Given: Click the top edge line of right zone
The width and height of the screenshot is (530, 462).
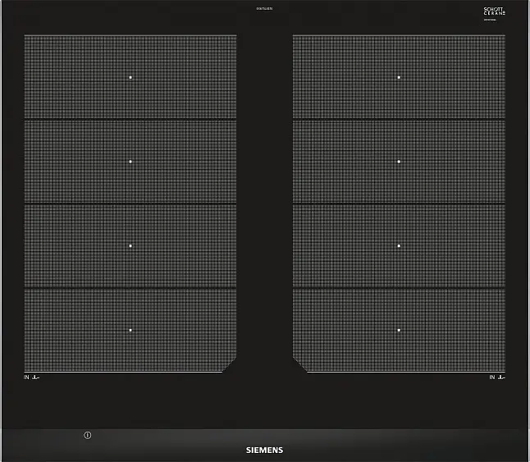Looking at the screenshot, I should [x=399, y=35].
